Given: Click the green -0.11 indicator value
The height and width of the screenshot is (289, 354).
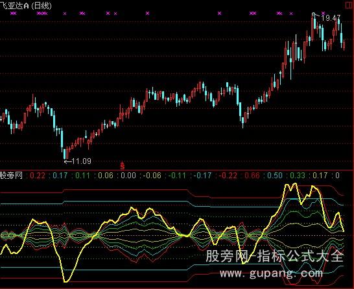Looking at the screenshot, I should pos(177,176).
